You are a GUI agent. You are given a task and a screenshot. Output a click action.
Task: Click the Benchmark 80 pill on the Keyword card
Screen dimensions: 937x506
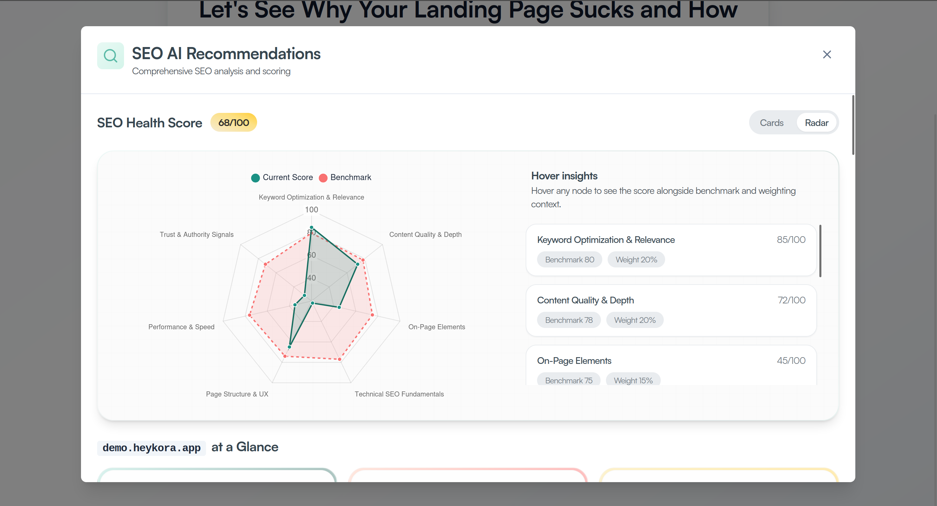click(x=569, y=259)
